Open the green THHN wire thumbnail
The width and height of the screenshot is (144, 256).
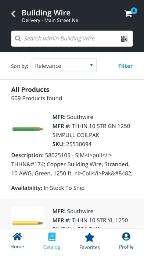tap(28, 129)
